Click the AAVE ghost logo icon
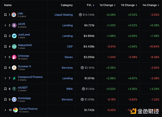The image size is (162, 117). 14,25
